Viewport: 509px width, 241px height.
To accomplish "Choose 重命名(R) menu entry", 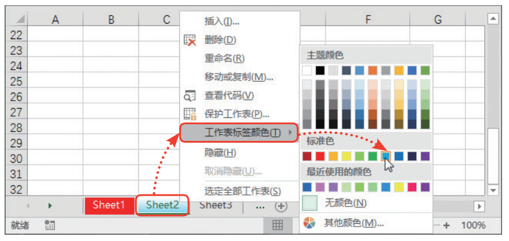I will click(224, 59).
